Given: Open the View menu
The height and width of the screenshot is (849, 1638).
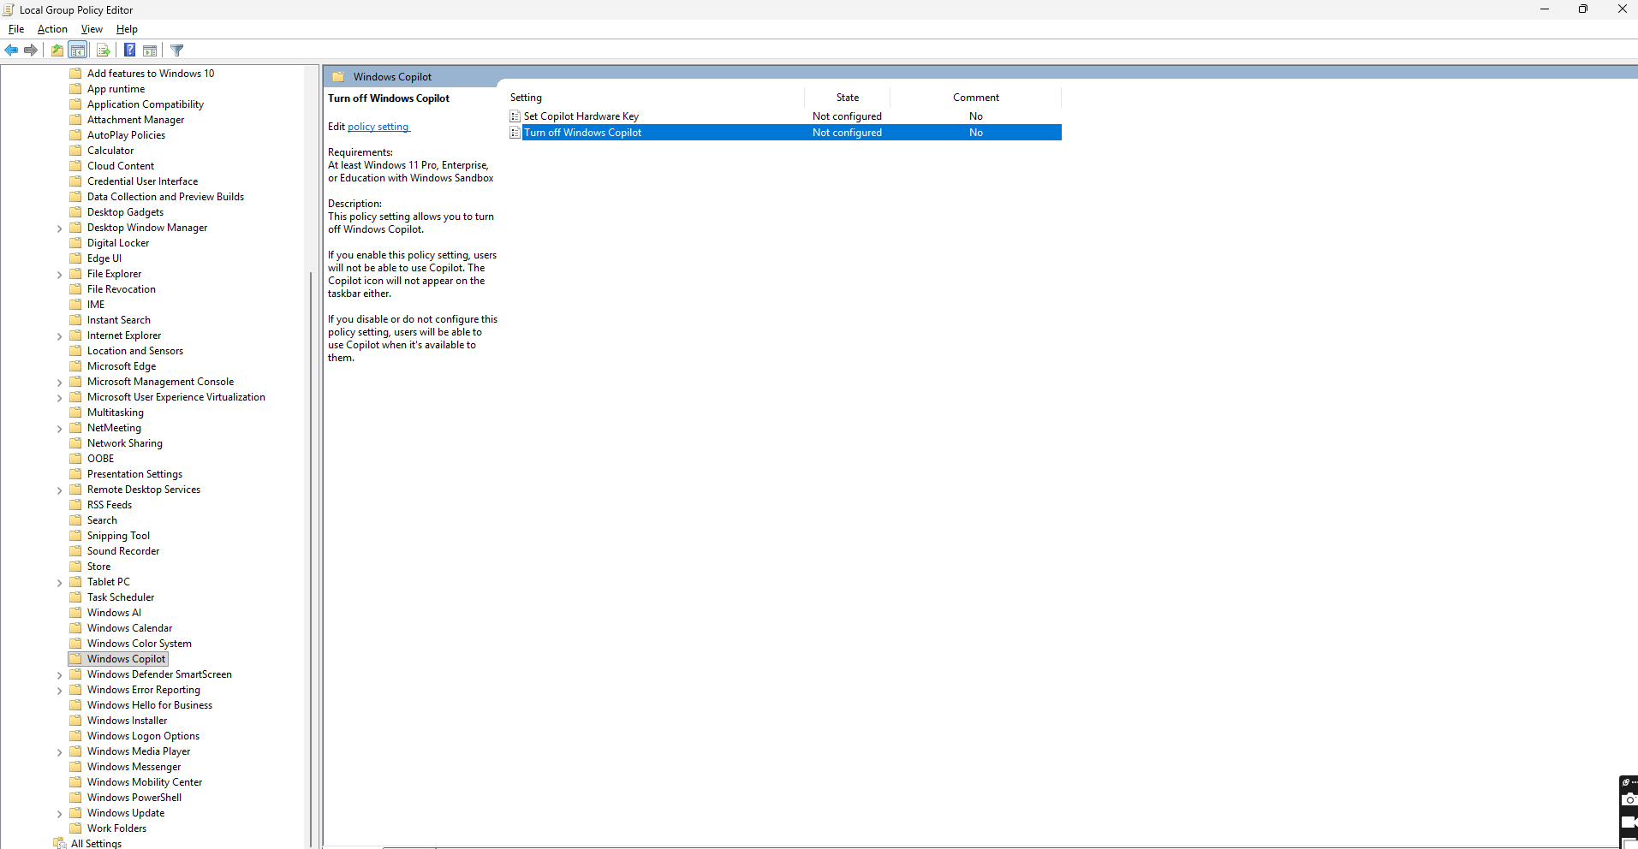Looking at the screenshot, I should point(92,29).
